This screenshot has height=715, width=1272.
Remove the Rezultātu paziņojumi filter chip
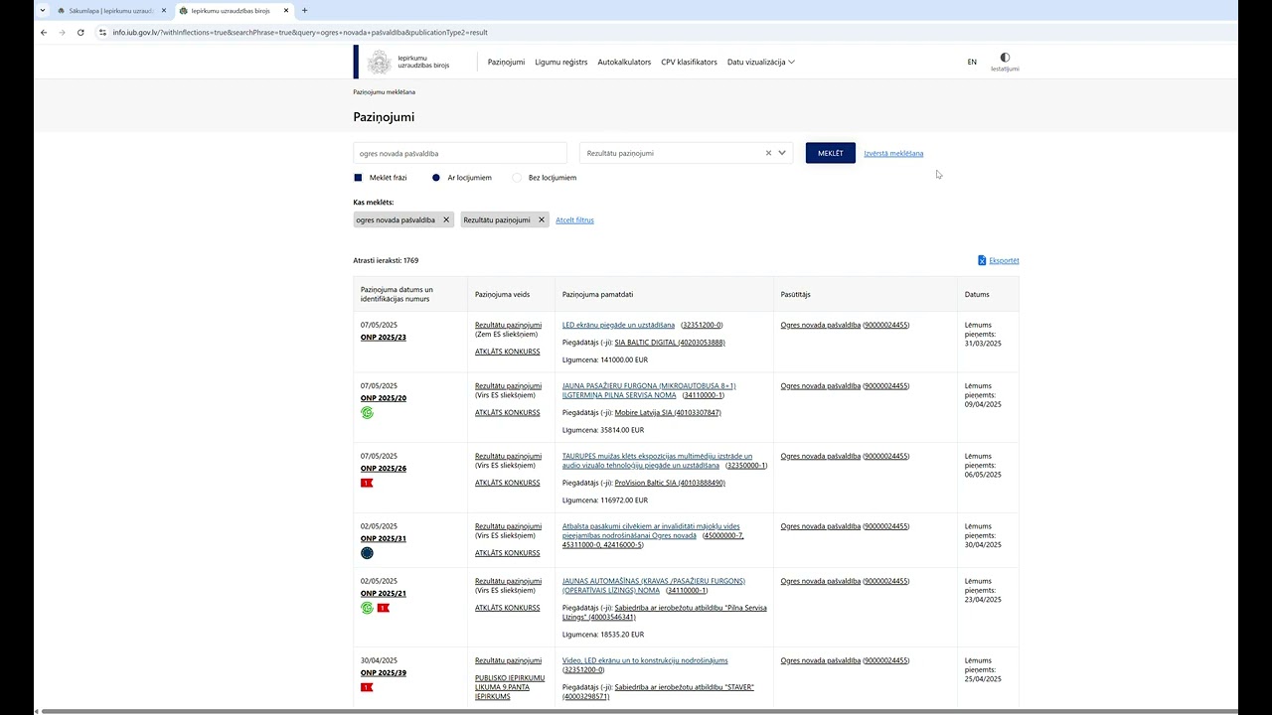pyautogui.click(x=542, y=219)
